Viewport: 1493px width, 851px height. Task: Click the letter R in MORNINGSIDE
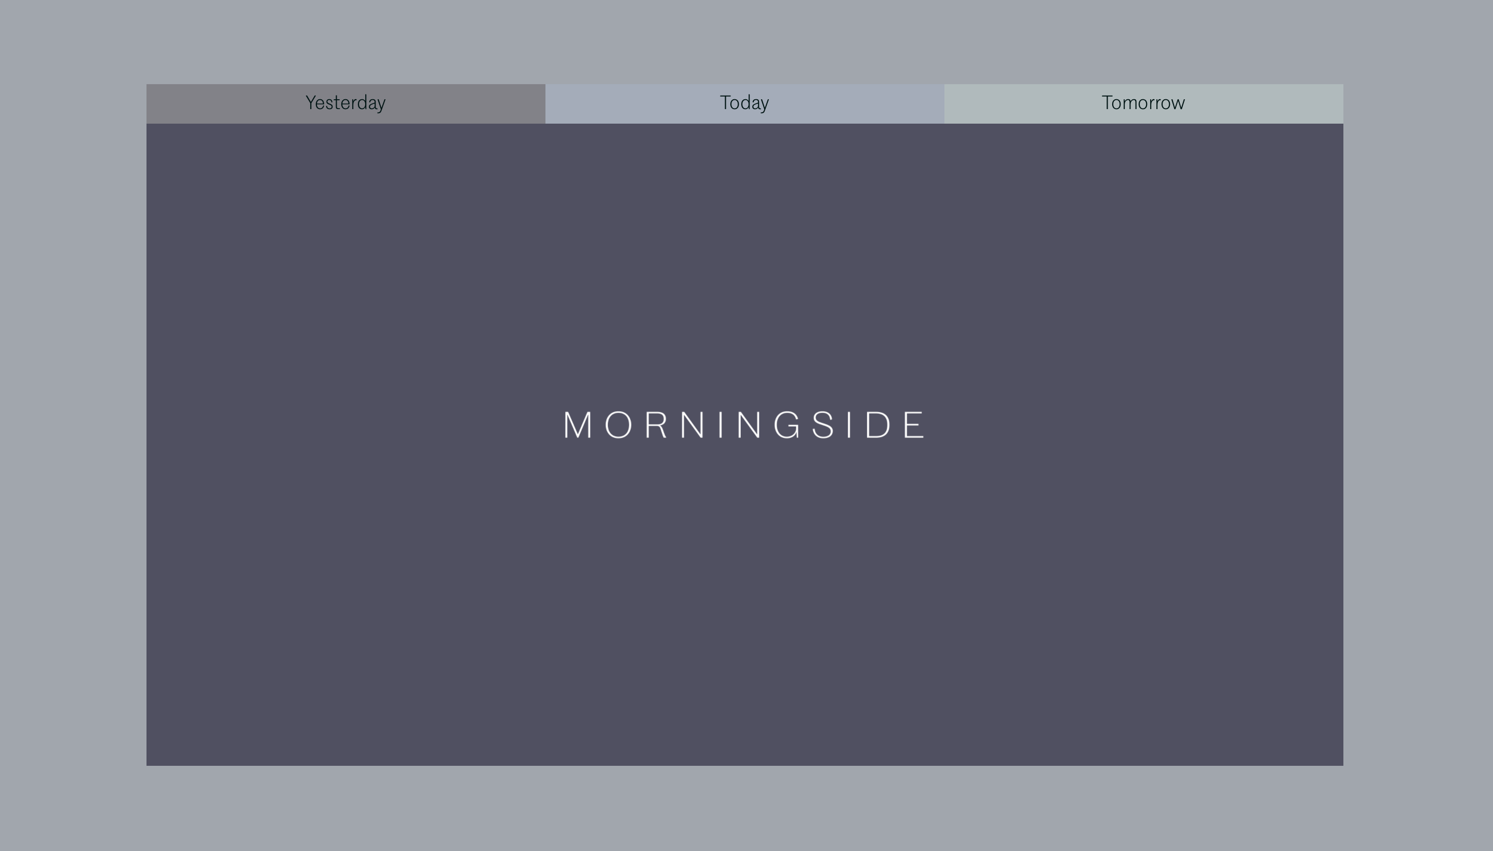[x=656, y=425]
